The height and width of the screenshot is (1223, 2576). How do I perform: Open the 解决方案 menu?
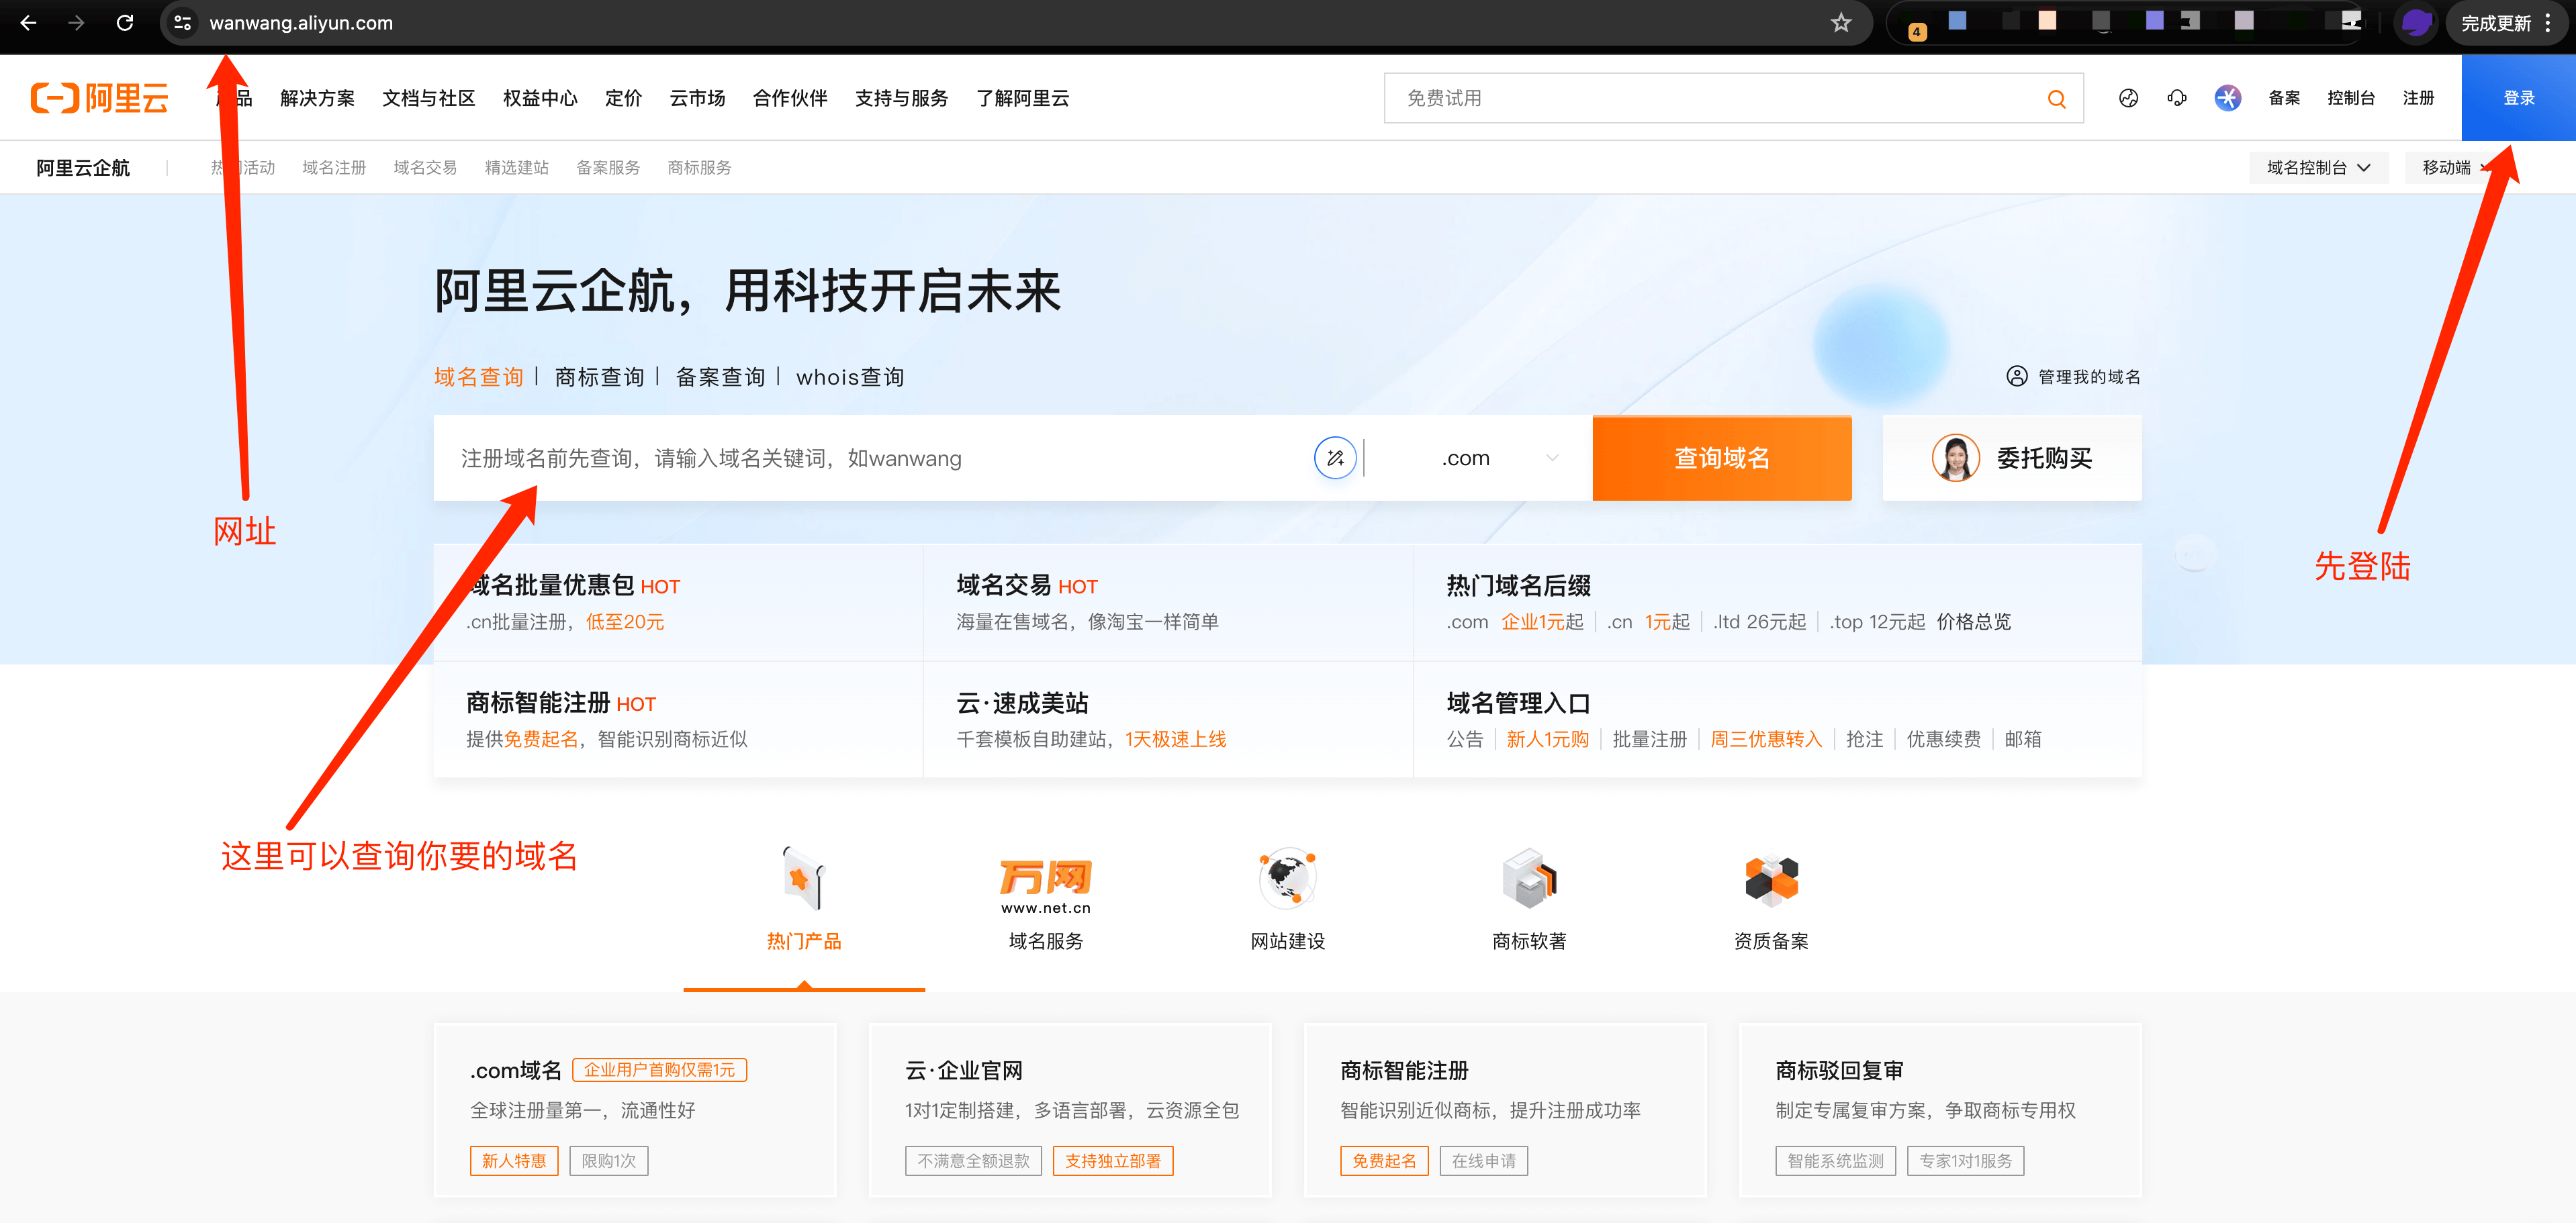pos(317,98)
